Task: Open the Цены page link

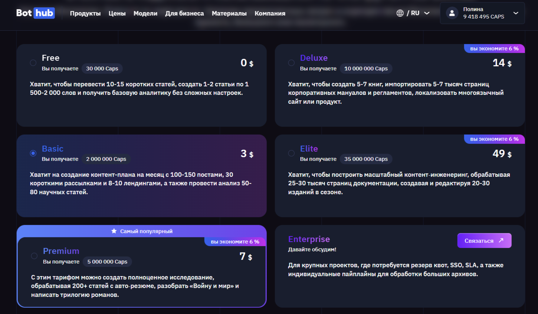Action: (117, 13)
